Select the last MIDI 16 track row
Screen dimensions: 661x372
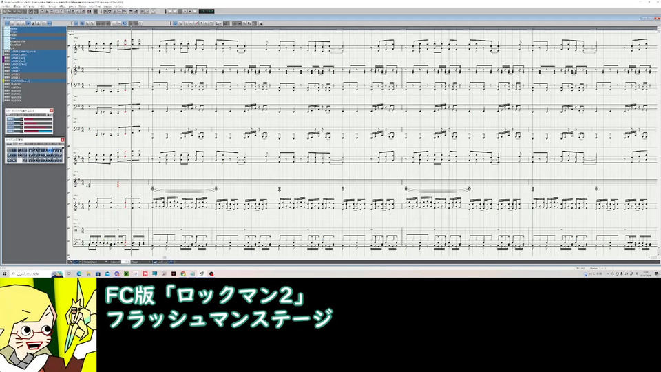[38, 101]
